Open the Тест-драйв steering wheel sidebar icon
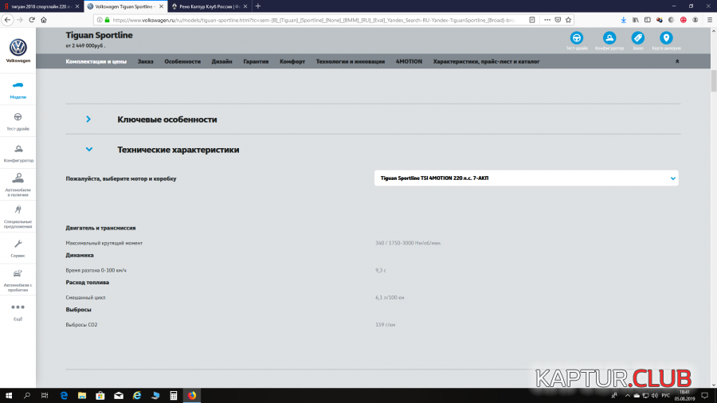The height and width of the screenshot is (403, 717). [18, 117]
